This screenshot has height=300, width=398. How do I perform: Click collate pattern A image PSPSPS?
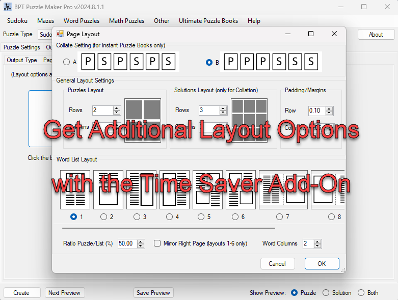tap(128, 62)
